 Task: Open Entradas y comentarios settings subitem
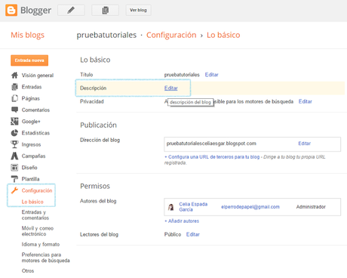[x=35, y=215]
